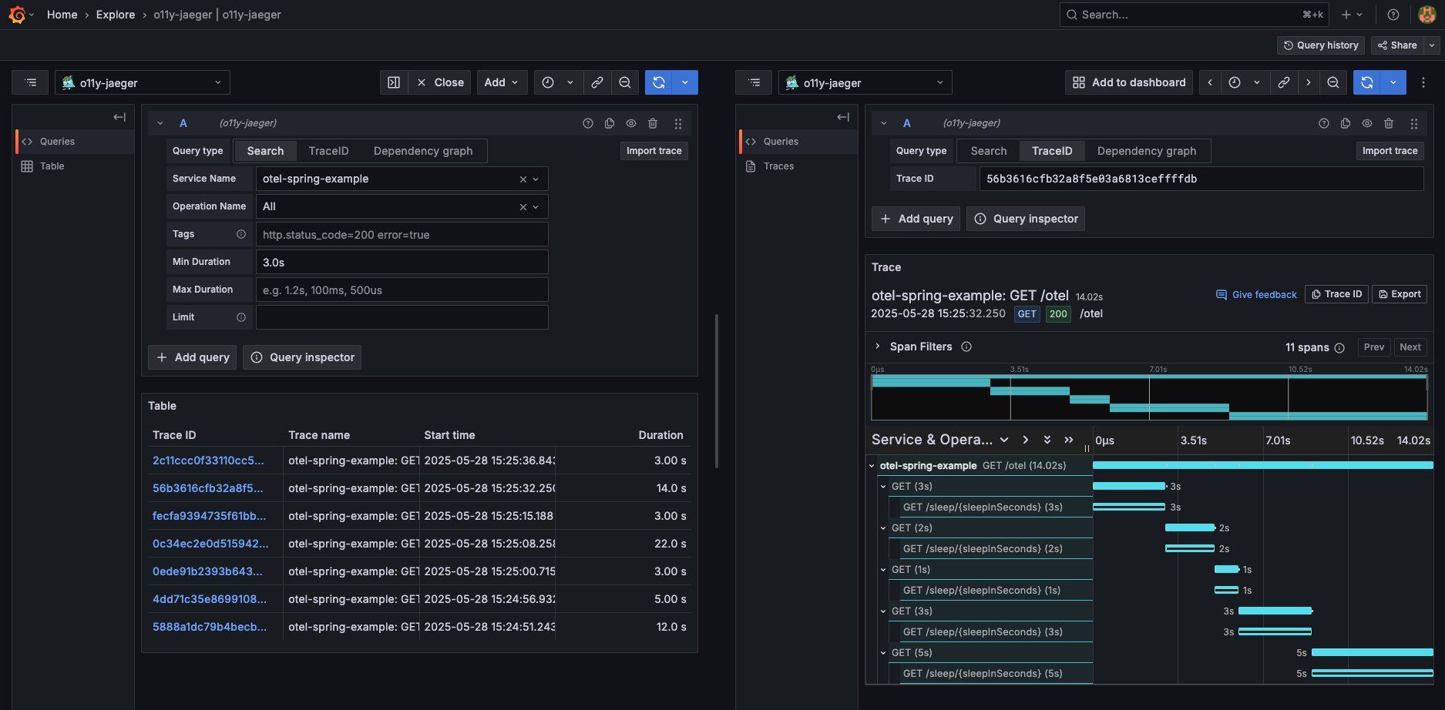Open left pane o11y-jaeger datasource picker

pyautogui.click(x=143, y=82)
